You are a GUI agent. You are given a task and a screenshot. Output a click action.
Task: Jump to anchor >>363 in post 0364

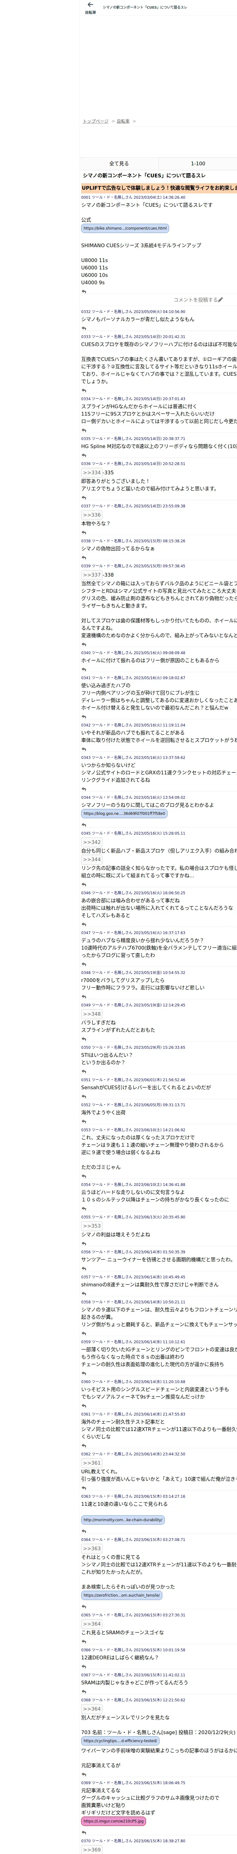click(92, 1549)
